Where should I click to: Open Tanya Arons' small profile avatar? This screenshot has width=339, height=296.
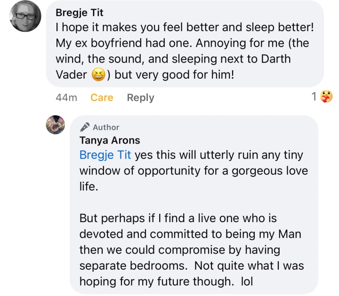click(x=55, y=125)
